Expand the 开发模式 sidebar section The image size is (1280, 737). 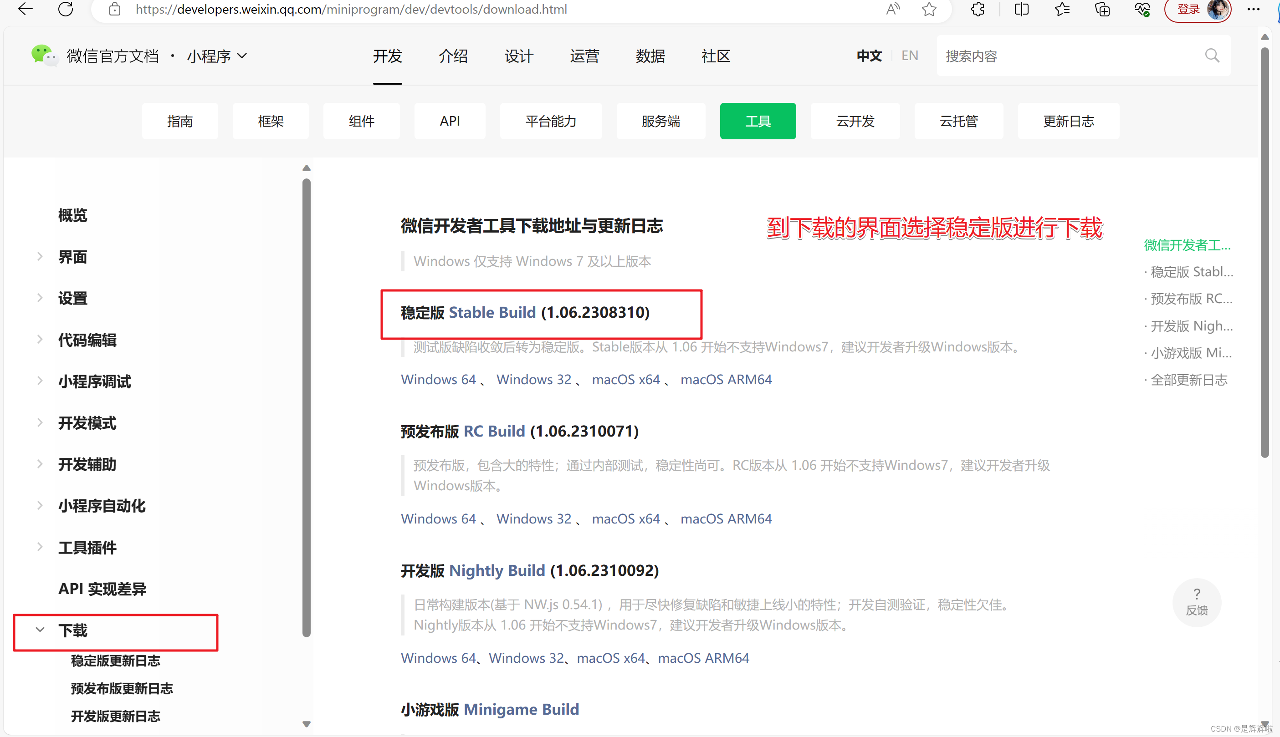coord(40,422)
